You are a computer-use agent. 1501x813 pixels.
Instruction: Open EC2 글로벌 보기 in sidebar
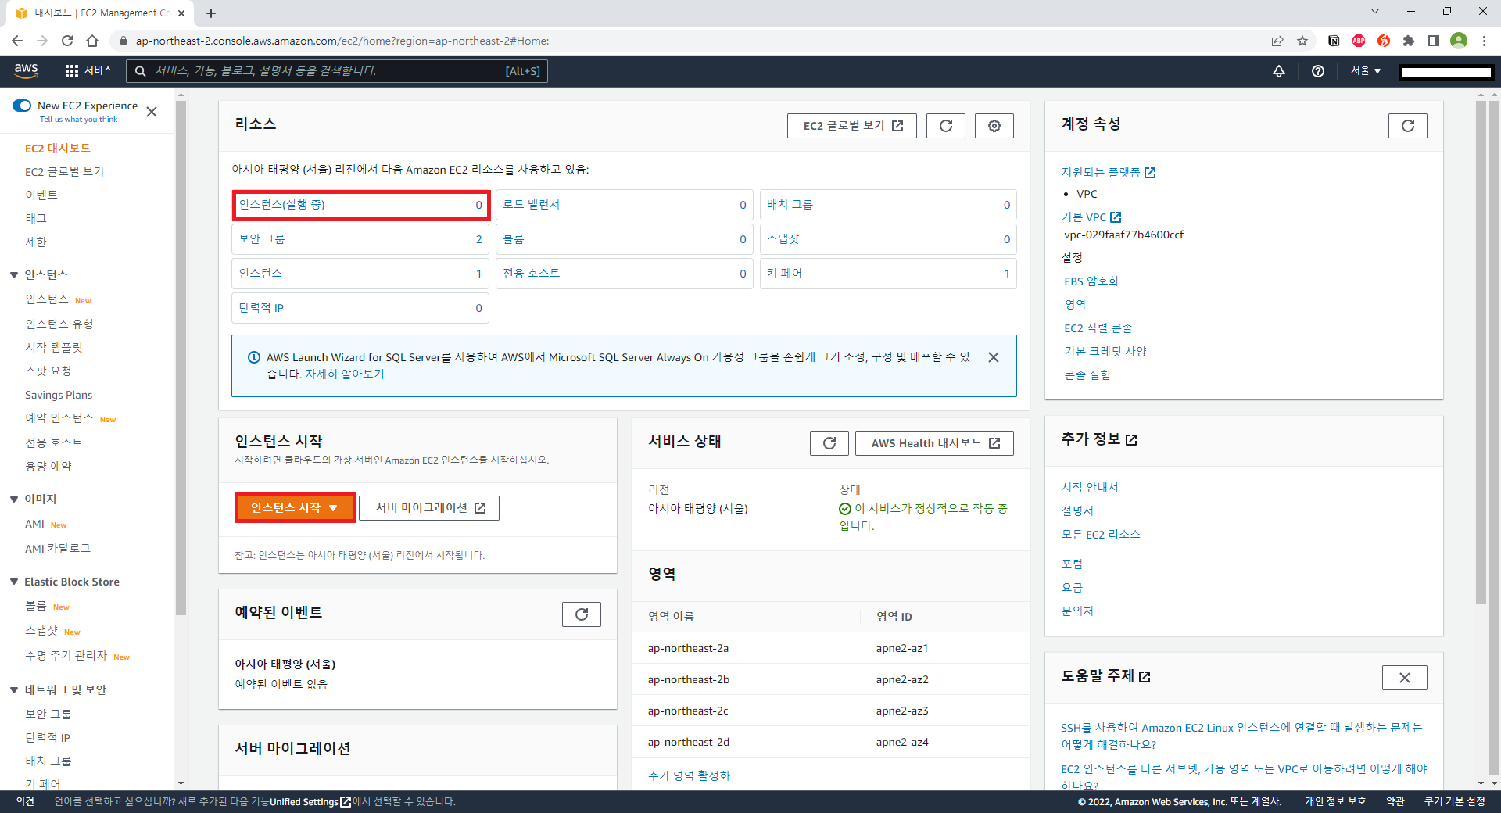[x=64, y=171]
